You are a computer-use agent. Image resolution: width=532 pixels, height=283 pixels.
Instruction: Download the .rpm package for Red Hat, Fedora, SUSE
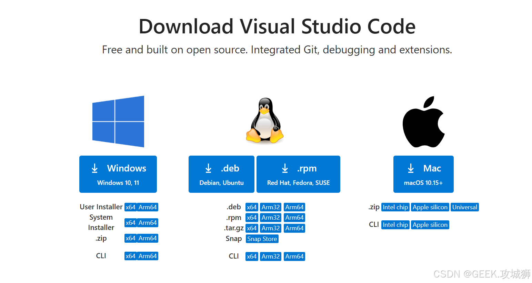(298, 174)
